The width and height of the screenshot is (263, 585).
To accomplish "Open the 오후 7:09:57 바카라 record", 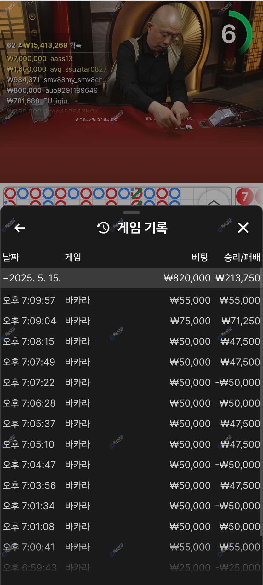I will click(x=131, y=300).
